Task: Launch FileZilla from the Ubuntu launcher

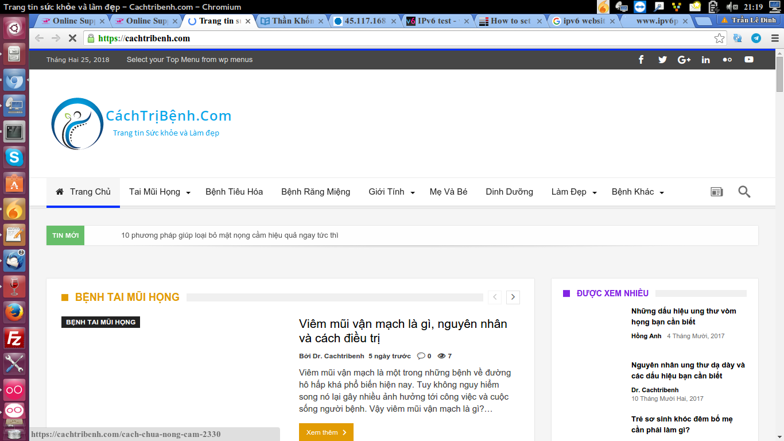Action: [14, 338]
